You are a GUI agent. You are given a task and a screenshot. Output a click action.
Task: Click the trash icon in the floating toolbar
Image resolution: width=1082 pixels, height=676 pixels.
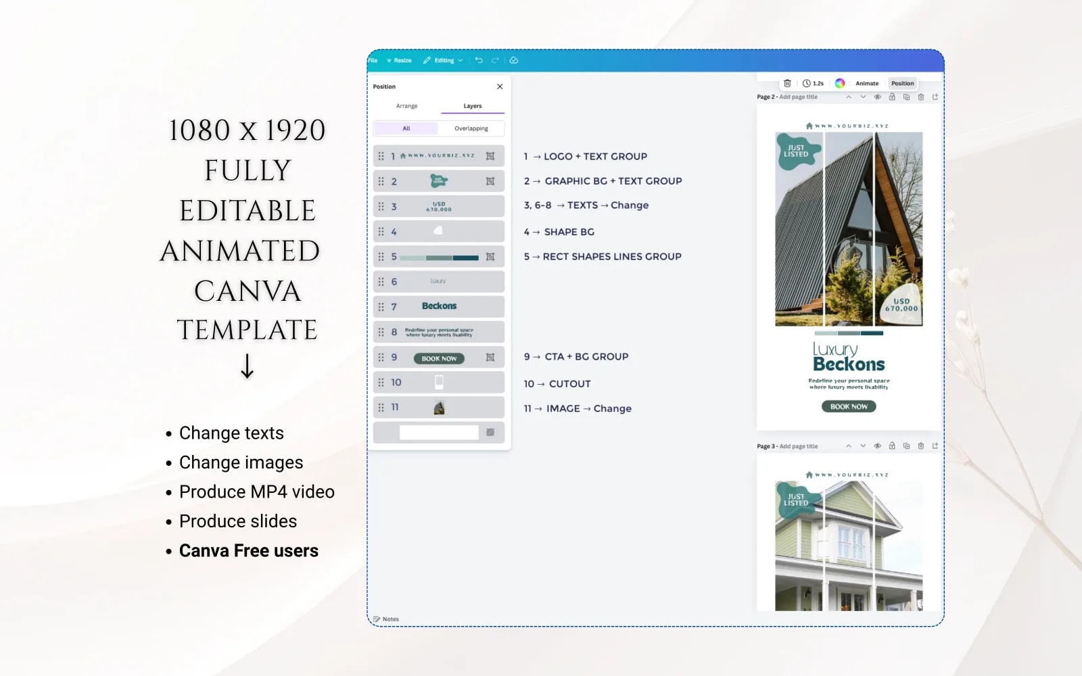pos(787,83)
